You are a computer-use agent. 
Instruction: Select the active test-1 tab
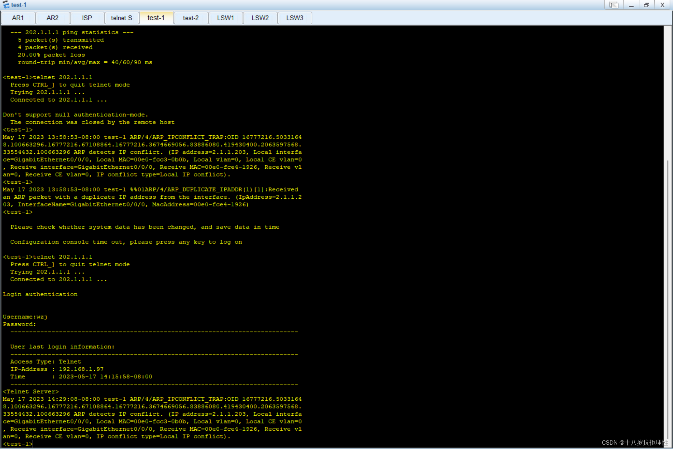[156, 18]
